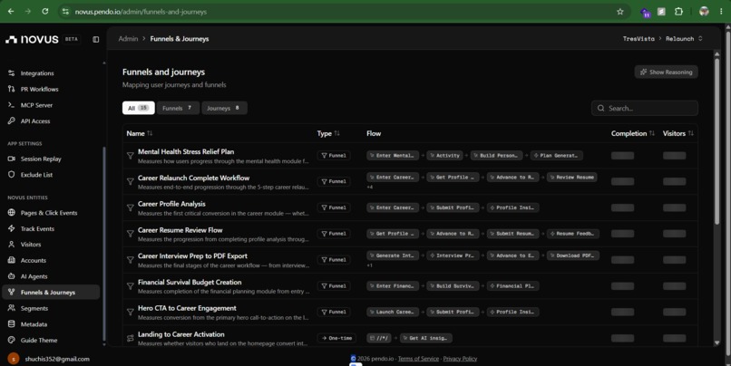
Task: Open the Metadata sidebar item
Action: coord(34,324)
